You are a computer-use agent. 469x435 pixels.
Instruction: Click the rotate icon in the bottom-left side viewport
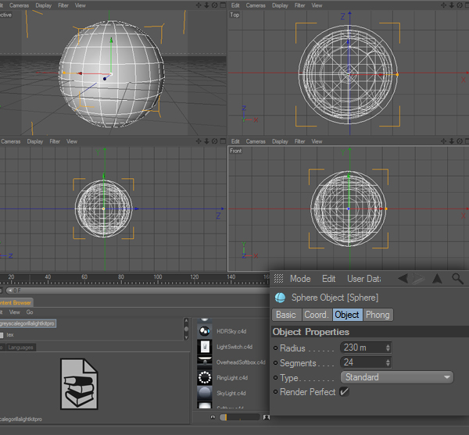214,141
